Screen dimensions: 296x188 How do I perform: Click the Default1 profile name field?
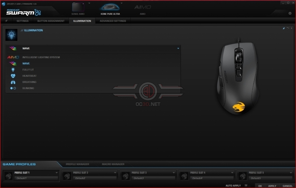click(36, 178)
